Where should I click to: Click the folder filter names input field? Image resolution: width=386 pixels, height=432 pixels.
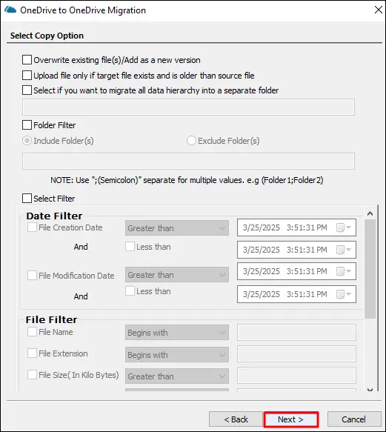[188, 162]
